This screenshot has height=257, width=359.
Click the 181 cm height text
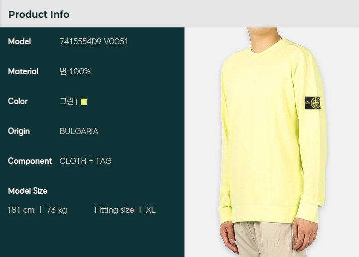point(21,210)
